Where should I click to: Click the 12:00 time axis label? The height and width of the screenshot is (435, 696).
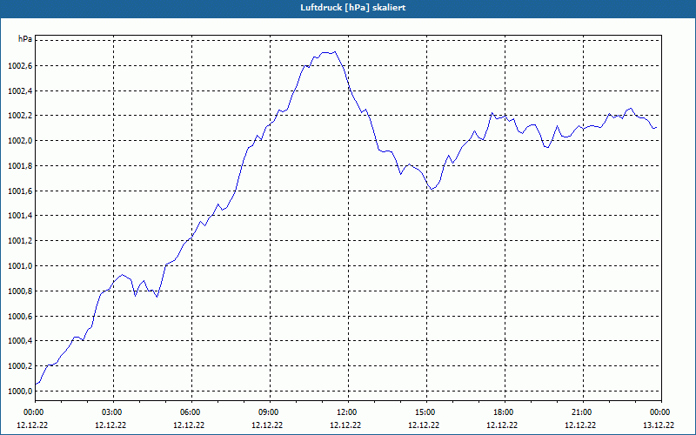(x=348, y=412)
